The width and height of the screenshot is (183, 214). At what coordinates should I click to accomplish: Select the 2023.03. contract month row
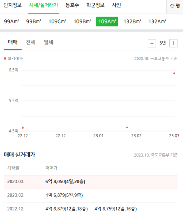91,182
